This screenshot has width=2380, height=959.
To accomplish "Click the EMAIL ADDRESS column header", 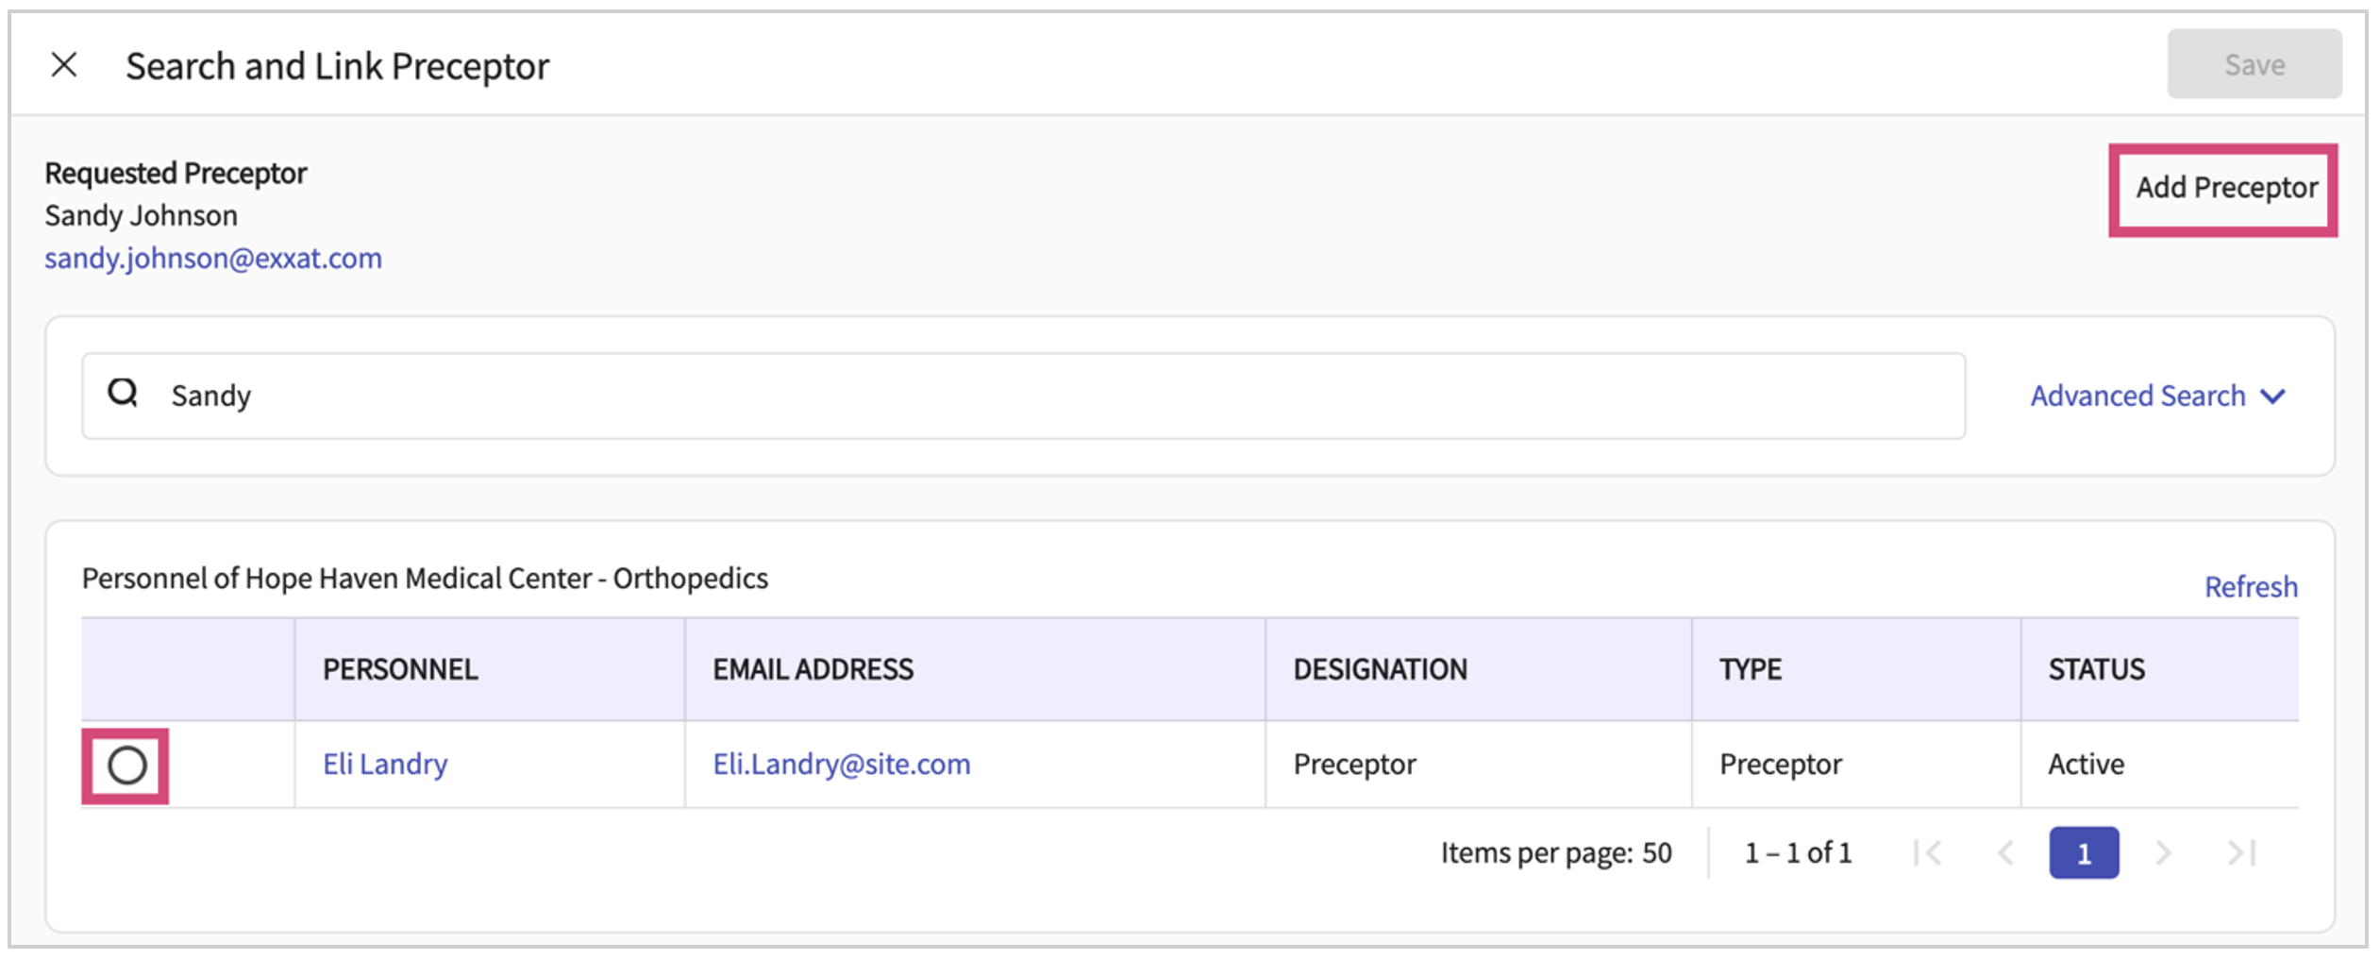I will point(813,669).
